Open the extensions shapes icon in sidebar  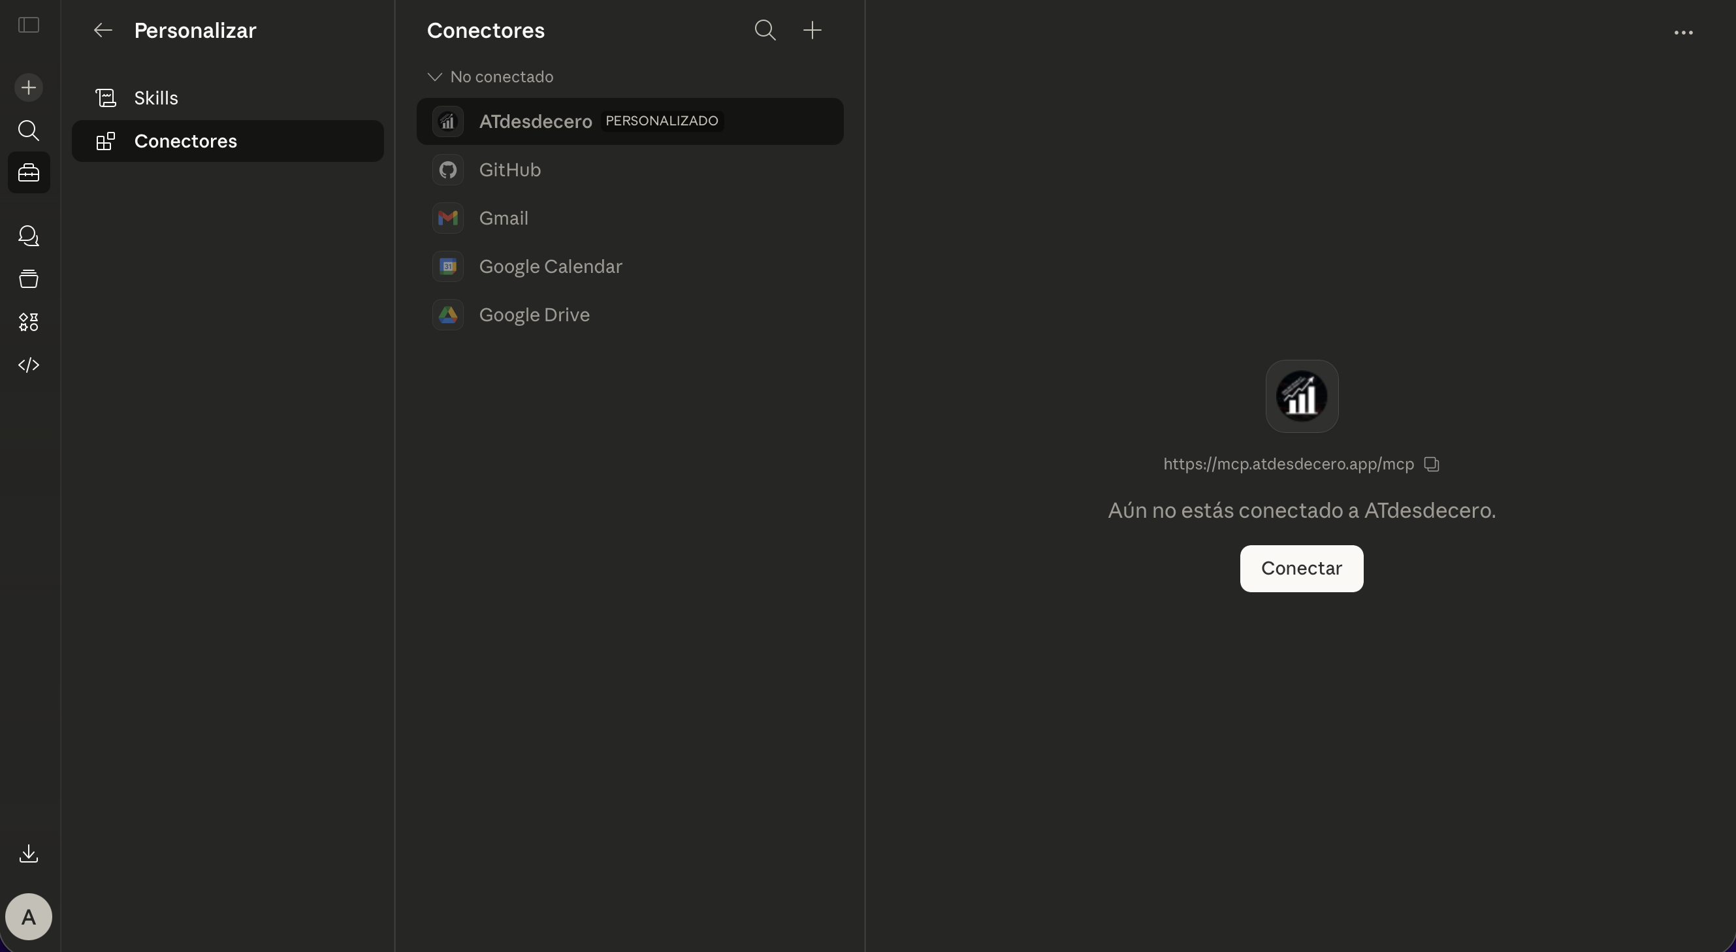pyautogui.click(x=28, y=322)
